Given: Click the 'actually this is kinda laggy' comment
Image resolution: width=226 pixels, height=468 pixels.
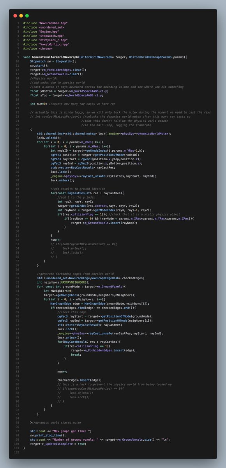Looking at the screenshot, I should click(120, 112).
